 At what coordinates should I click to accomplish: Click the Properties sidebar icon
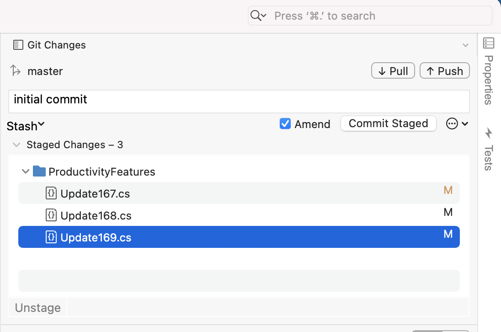(x=489, y=43)
